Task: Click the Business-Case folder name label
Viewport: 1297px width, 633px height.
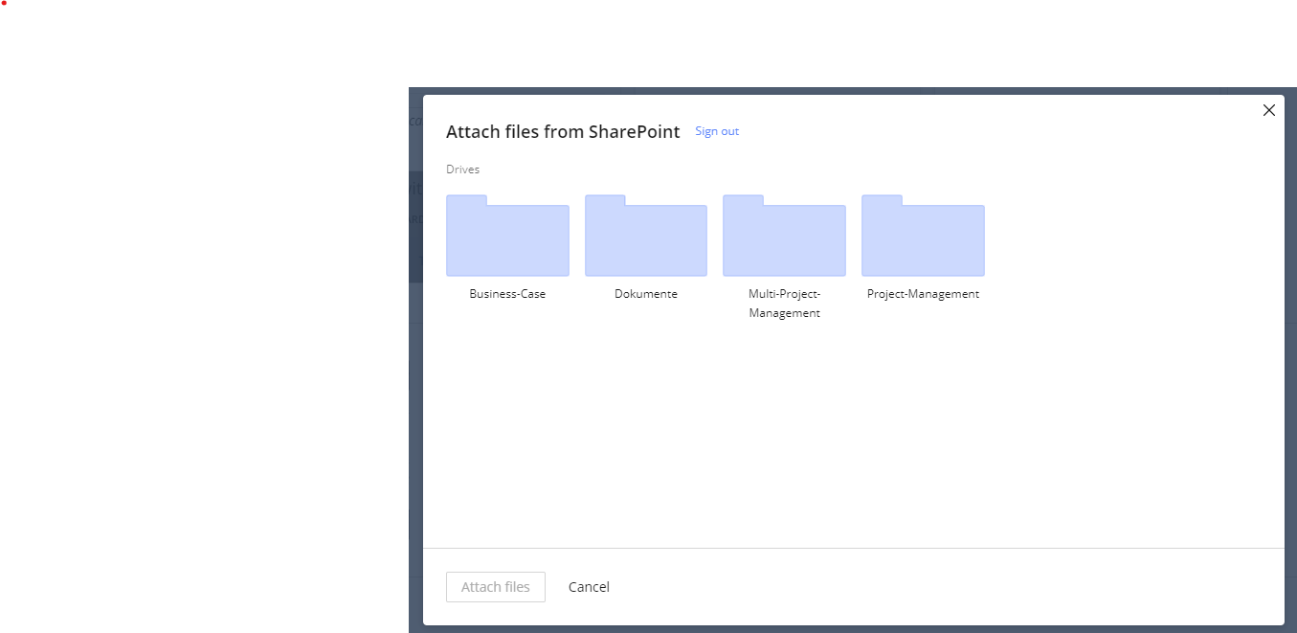Action: click(x=507, y=294)
